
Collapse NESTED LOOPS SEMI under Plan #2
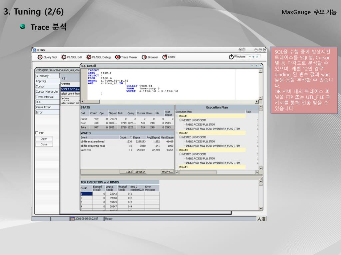(x=180, y=137)
